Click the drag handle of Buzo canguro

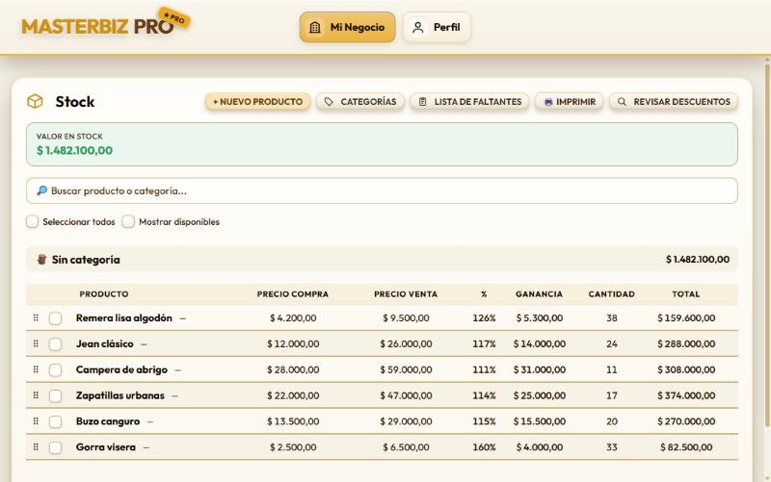pyautogui.click(x=36, y=421)
